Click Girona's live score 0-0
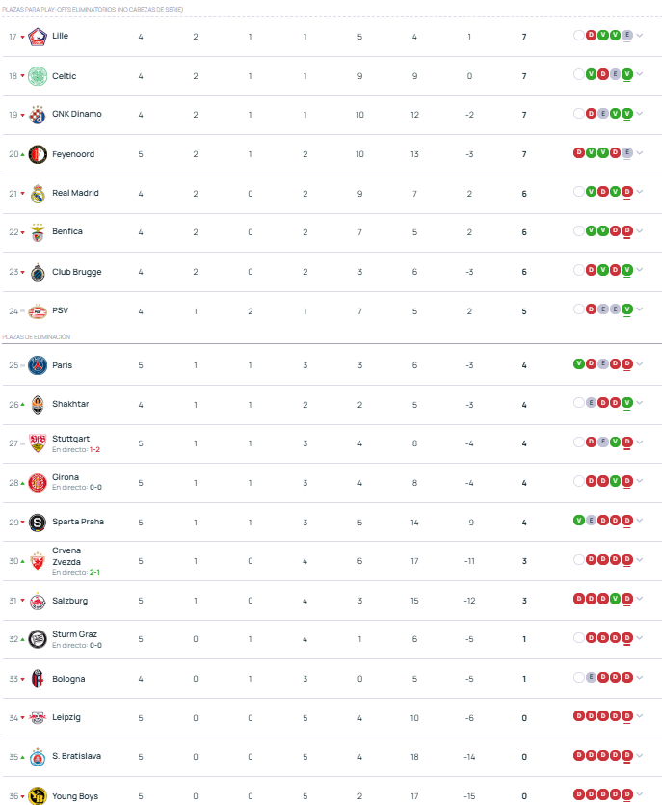 95,487
